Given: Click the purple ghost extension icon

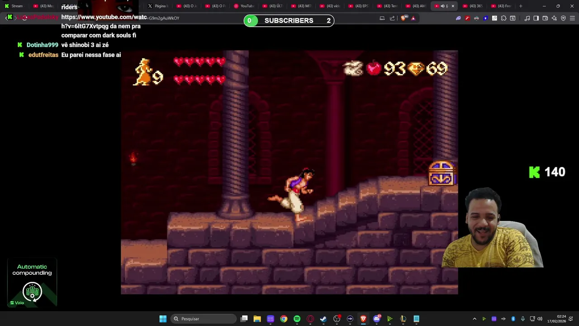Looking at the screenshot, I should point(458,18).
